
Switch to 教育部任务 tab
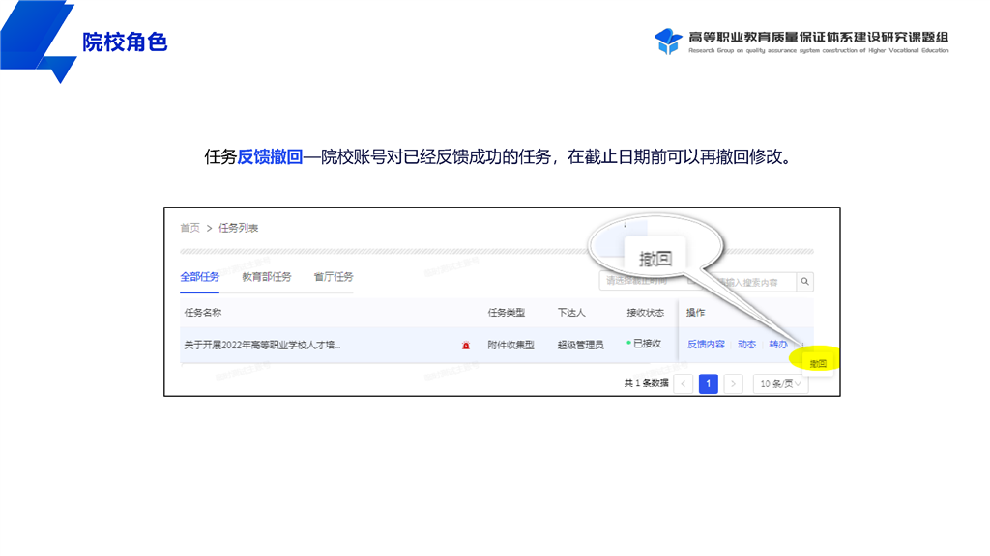pyautogui.click(x=267, y=277)
